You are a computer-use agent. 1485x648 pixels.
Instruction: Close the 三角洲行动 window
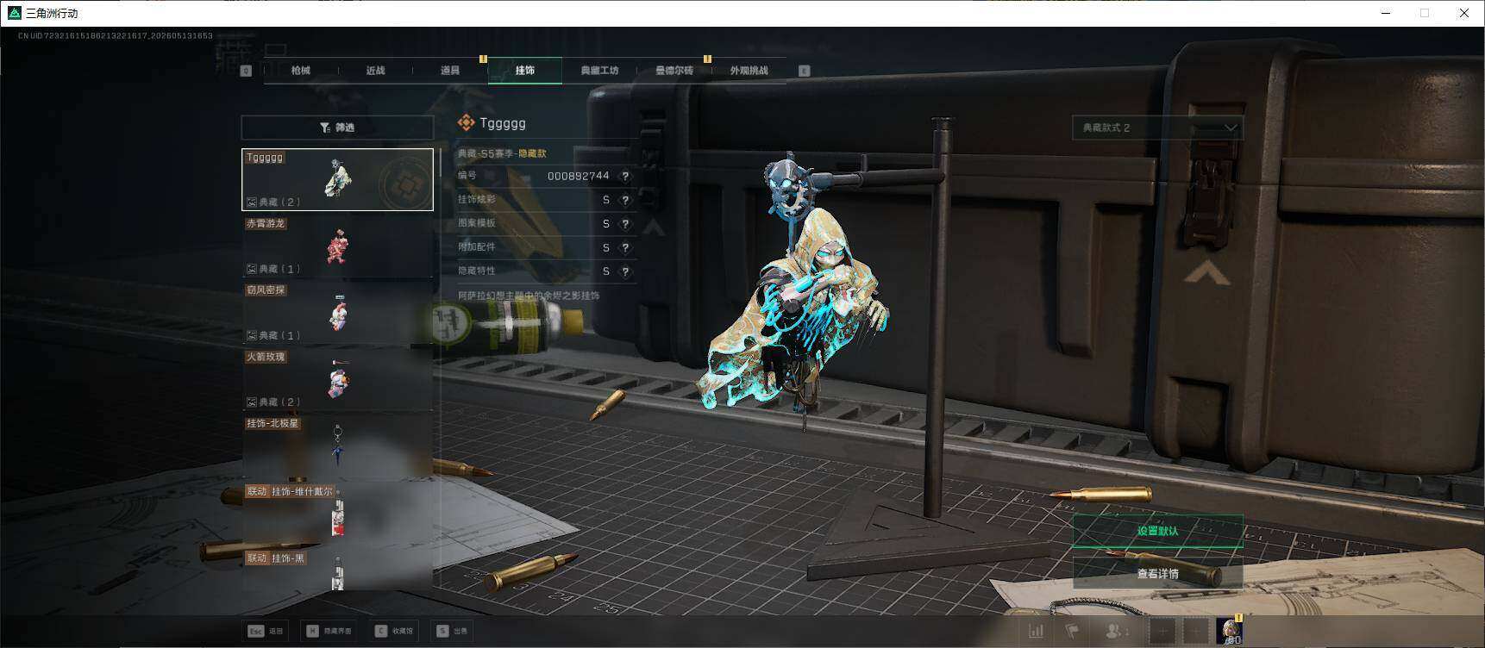[1464, 13]
